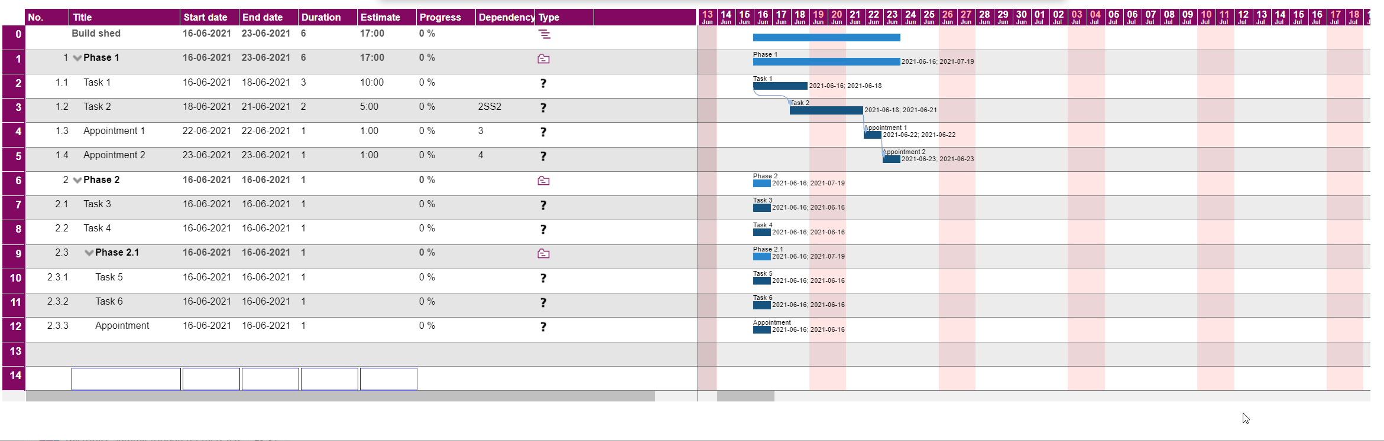Viewport: 1384px width, 441px height.
Task: Collapse the Phase 1 group
Action: point(77,58)
